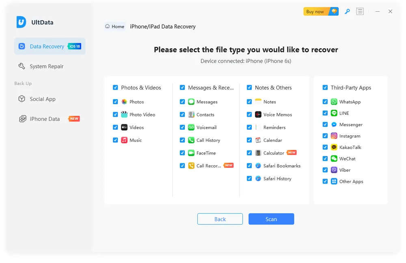406x263 pixels.
Task: Uncheck the Notes & Others group checkbox
Action: point(249,88)
